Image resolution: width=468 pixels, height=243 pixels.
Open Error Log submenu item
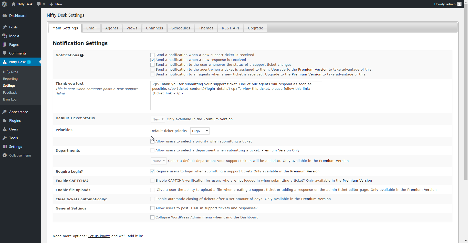[x=10, y=99]
